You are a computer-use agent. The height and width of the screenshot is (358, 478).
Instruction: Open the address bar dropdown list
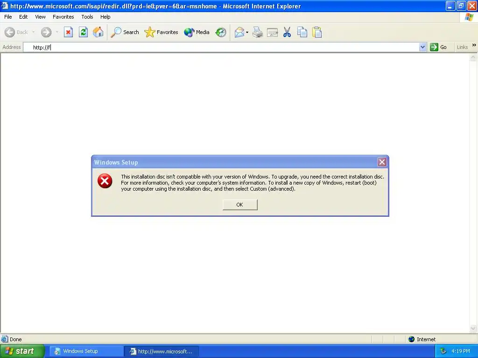(422, 47)
